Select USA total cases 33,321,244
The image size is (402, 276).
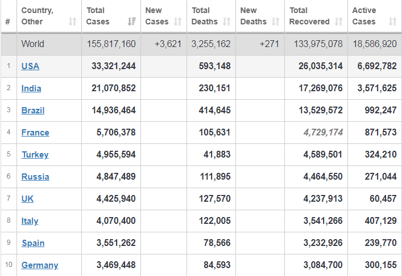point(114,66)
